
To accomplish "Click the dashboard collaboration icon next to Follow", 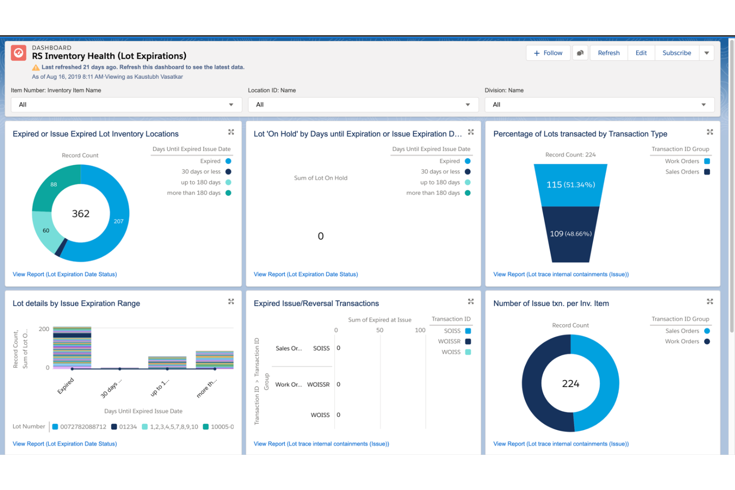I will click(580, 53).
